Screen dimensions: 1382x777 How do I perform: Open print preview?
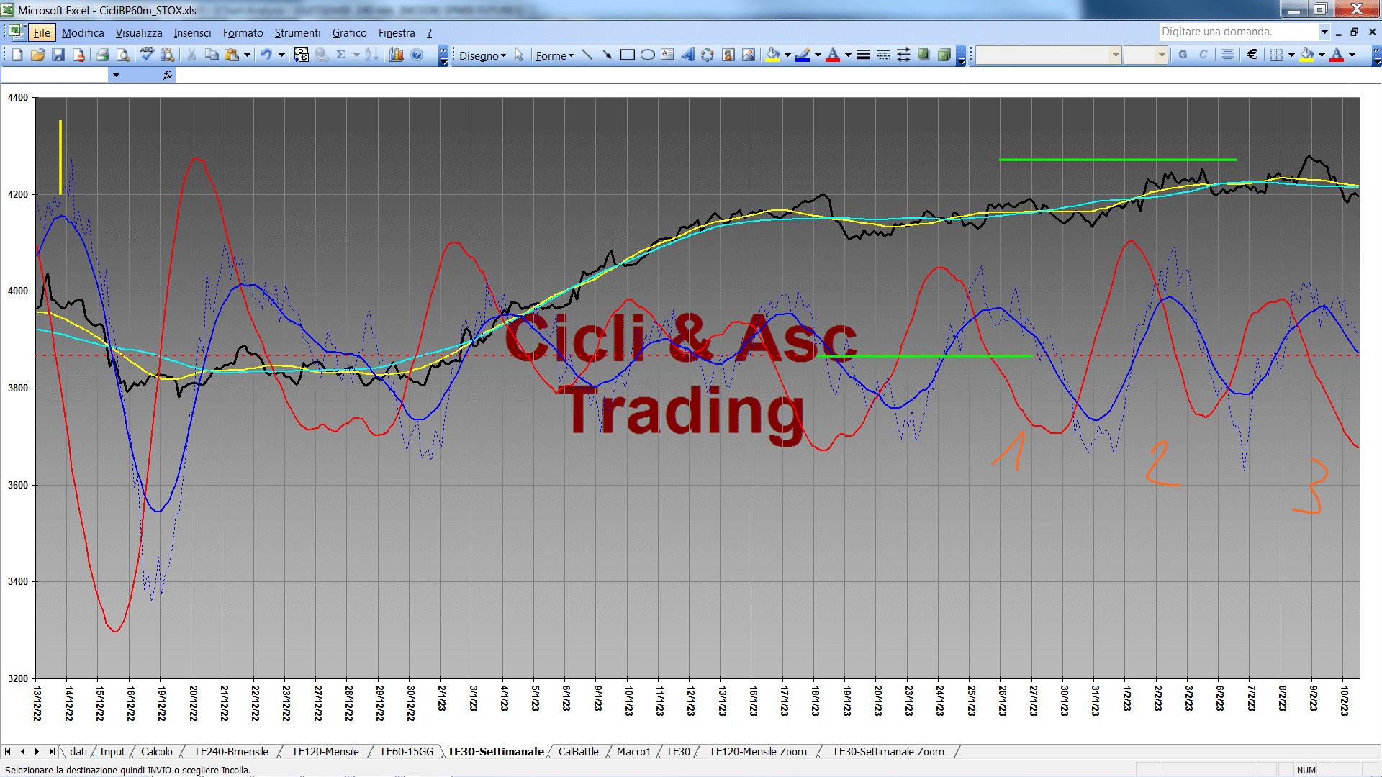click(123, 55)
